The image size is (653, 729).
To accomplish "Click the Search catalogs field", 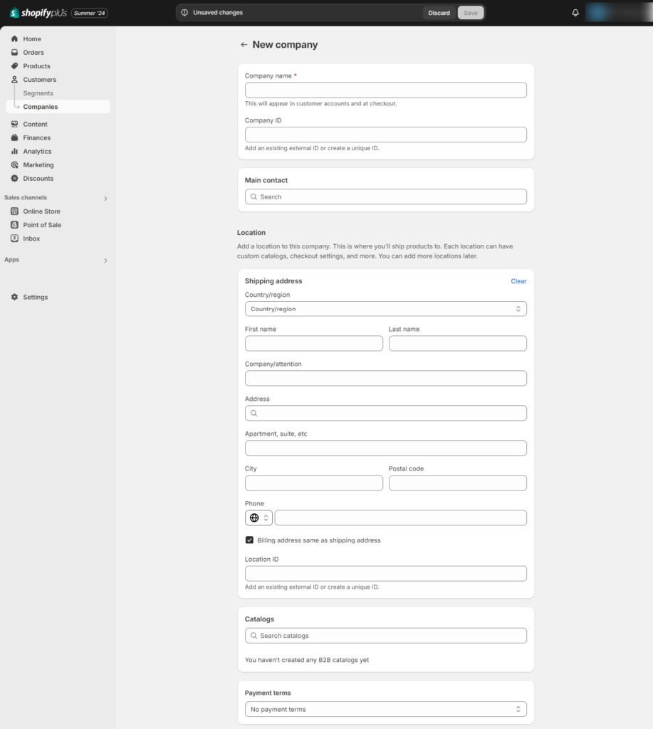I will [x=385, y=636].
